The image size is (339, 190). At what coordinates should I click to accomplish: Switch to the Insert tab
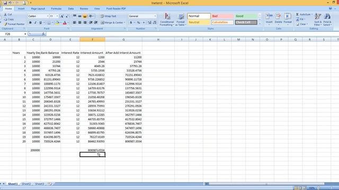click(x=21, y=8)
